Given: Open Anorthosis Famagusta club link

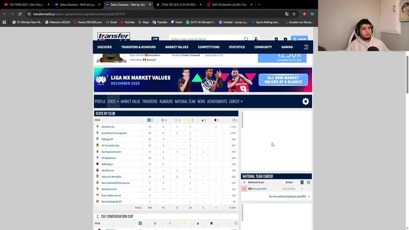Looking at the screenshot, I should tap(114, 133).
